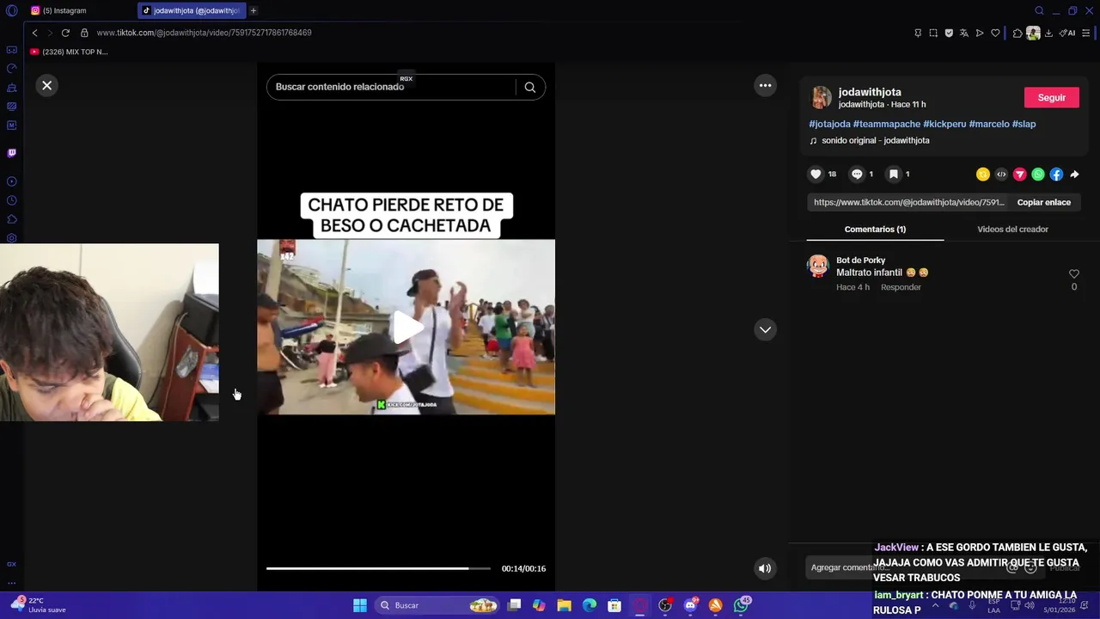Seek on the video progress bar

[x=378, y=568]
